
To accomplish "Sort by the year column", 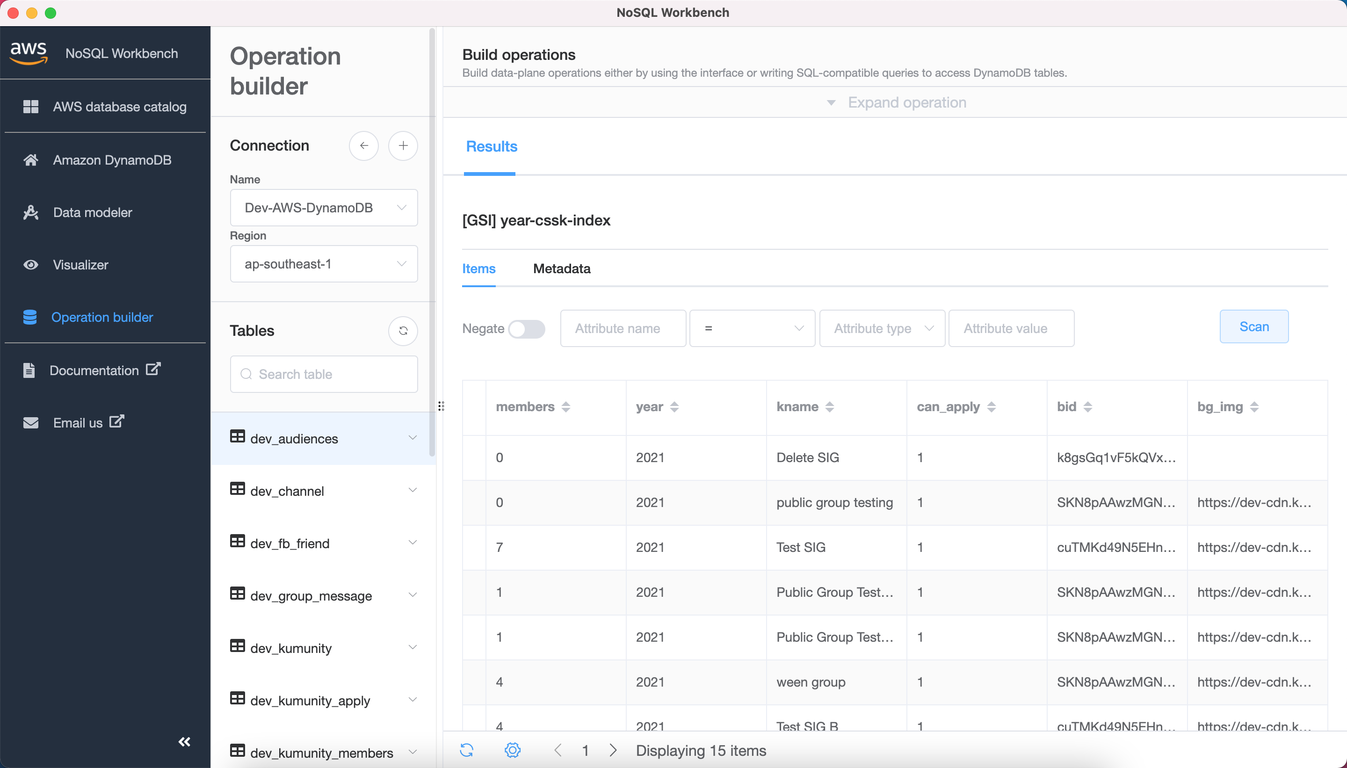I will 674,406.
